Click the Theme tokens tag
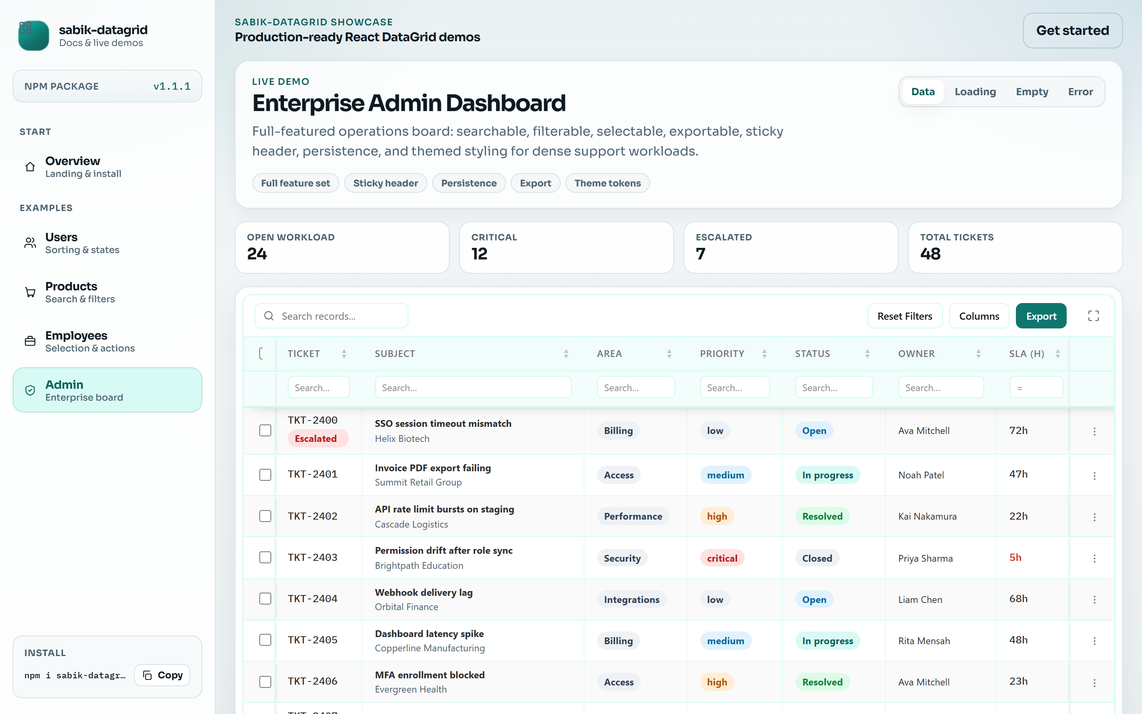The width and height of the screenshot is (1142, 714). click(x=607, y=183)
